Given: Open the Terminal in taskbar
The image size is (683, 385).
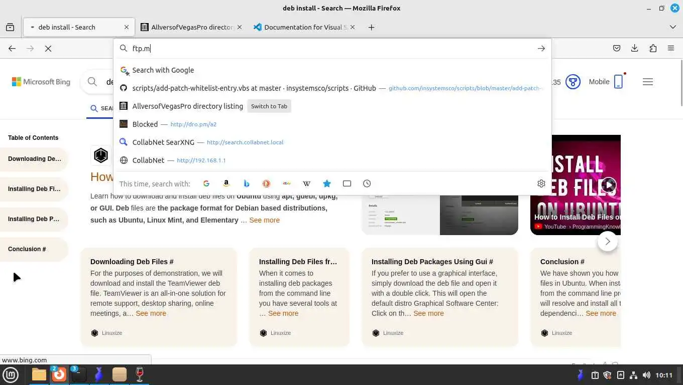Looking at the screenshot, I should click(x=79, y=374).
